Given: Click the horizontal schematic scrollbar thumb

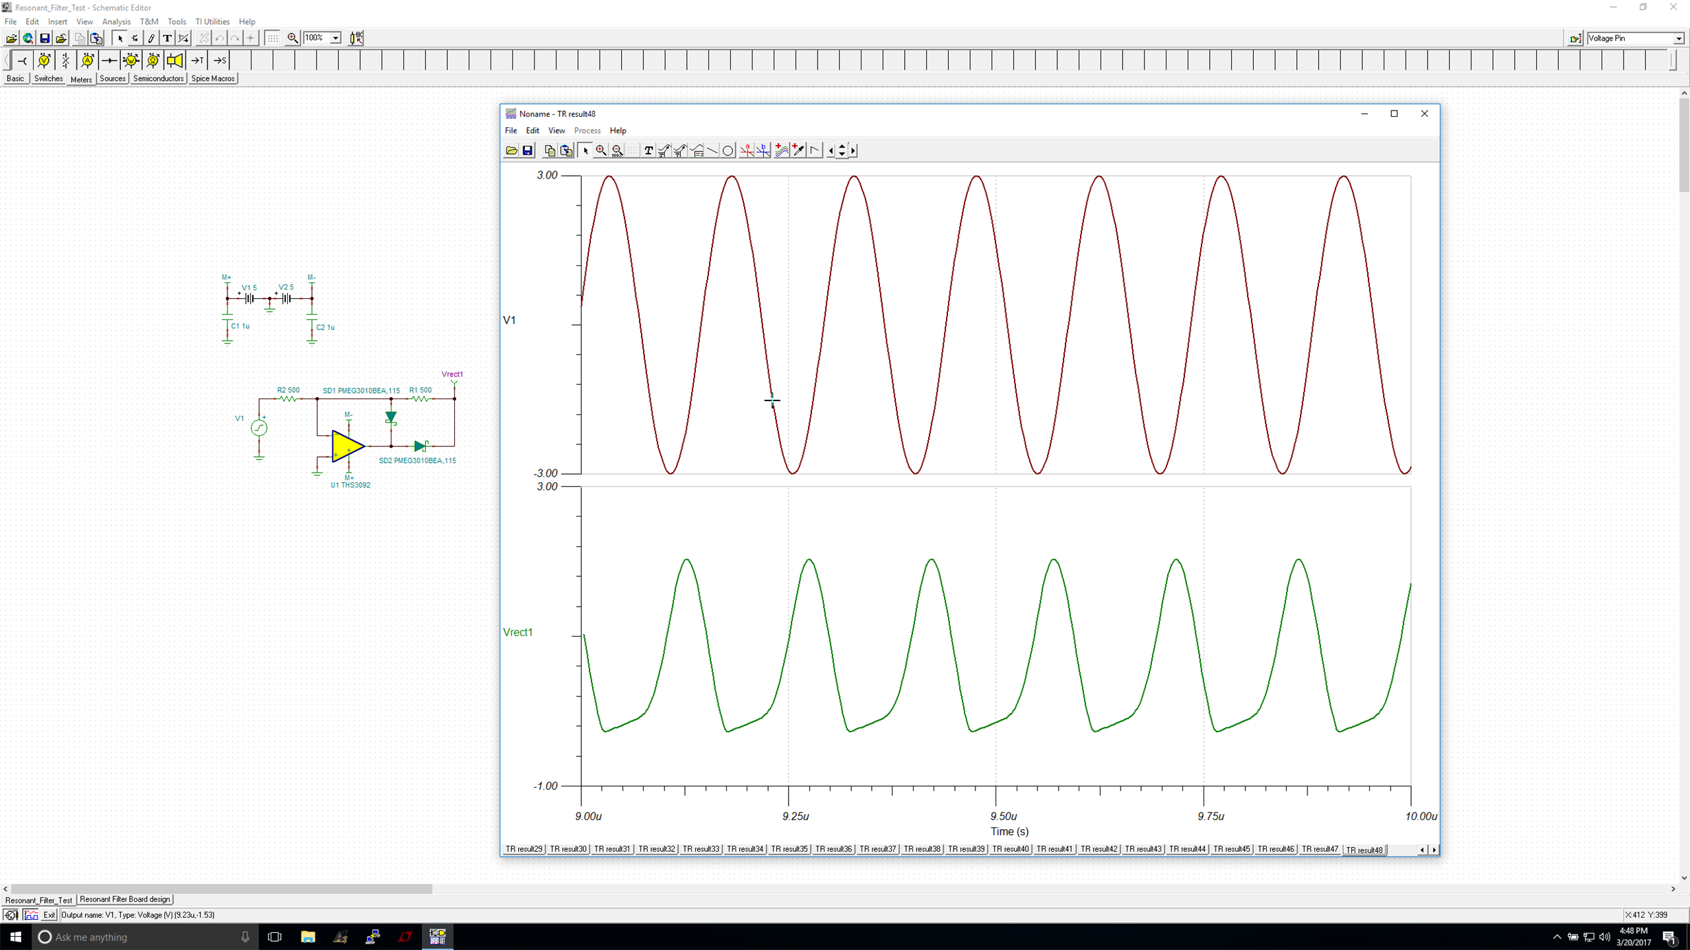Looking at the screenshot, I should pos(221,889).
